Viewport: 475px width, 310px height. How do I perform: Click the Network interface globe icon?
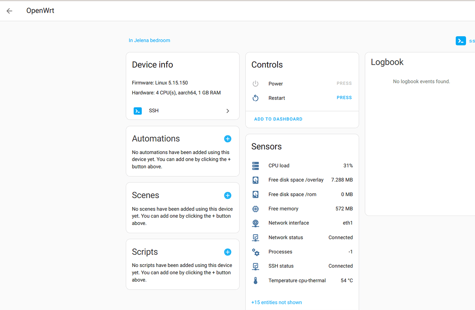(x=255, y=223)
